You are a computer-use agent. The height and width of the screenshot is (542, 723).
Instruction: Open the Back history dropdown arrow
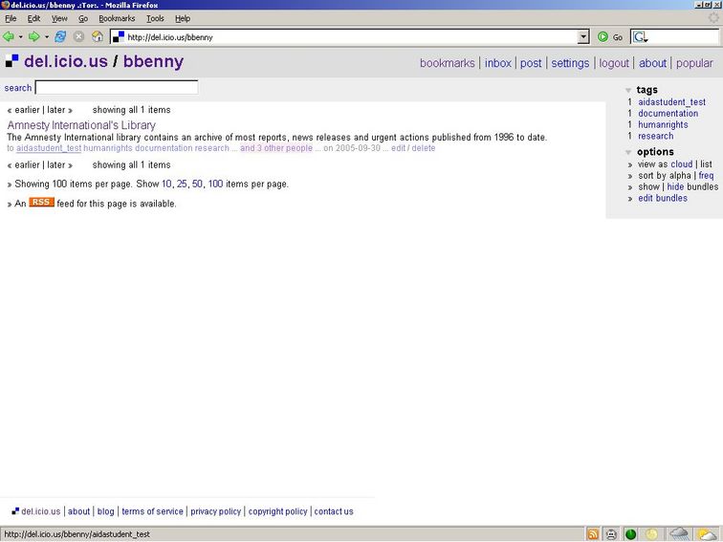(21, 37)
